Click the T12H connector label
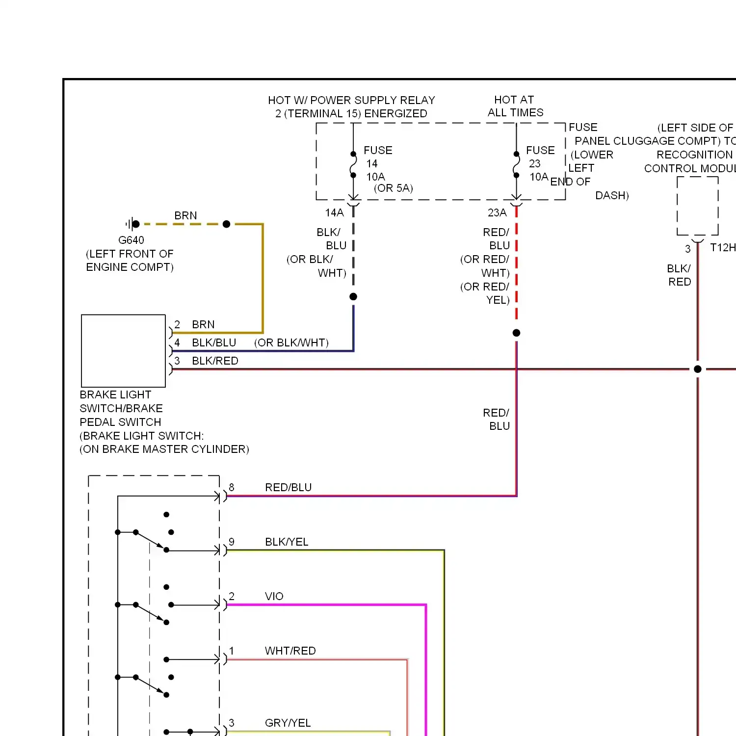The image size is (736, 736). (723, 247)
